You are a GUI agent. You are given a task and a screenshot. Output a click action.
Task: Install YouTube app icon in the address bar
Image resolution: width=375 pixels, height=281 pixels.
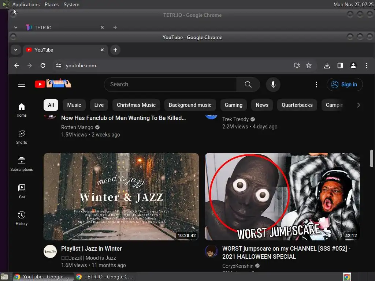297,65
